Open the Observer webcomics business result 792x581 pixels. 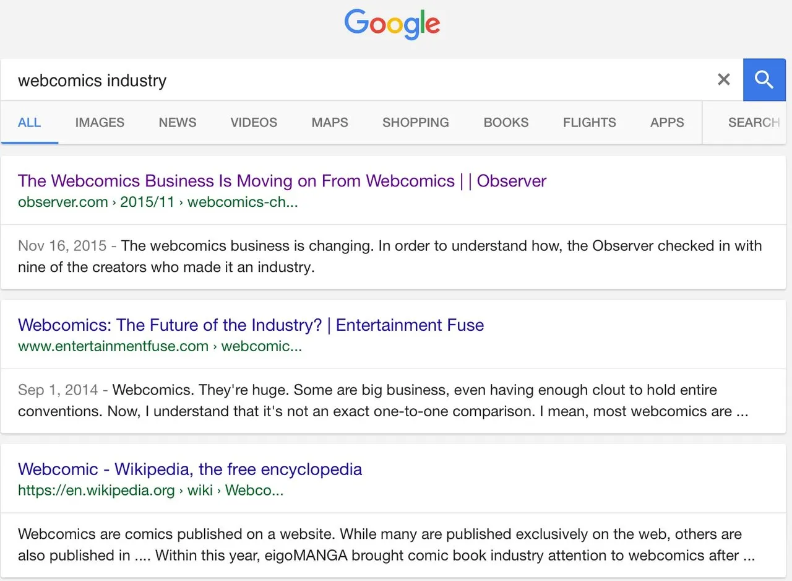[x=282, y=181]
